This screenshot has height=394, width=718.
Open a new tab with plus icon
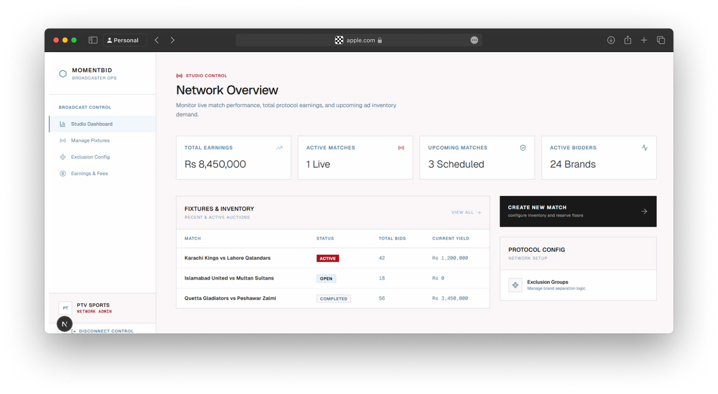(x=644, y=40)
